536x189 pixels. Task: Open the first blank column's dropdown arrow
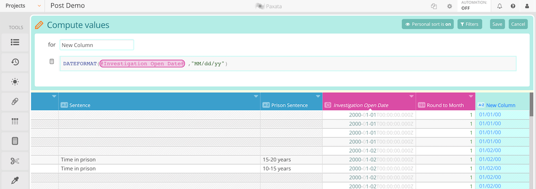coord(54,97)
